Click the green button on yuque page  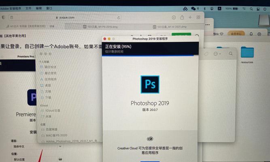181,34
